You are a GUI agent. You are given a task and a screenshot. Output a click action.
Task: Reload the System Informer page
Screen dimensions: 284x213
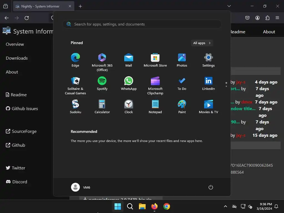pyautogui.click(x=27, y=18)
